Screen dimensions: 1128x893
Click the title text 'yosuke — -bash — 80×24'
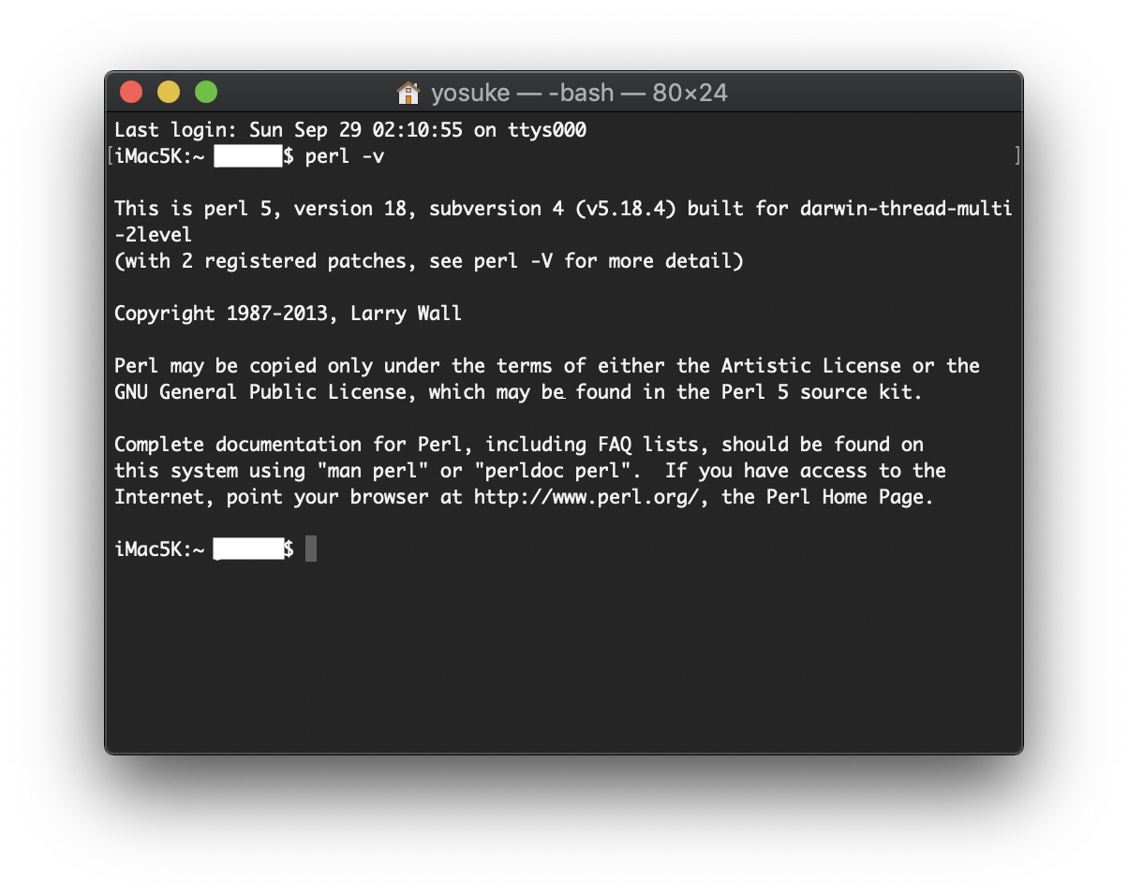(579, 93)
